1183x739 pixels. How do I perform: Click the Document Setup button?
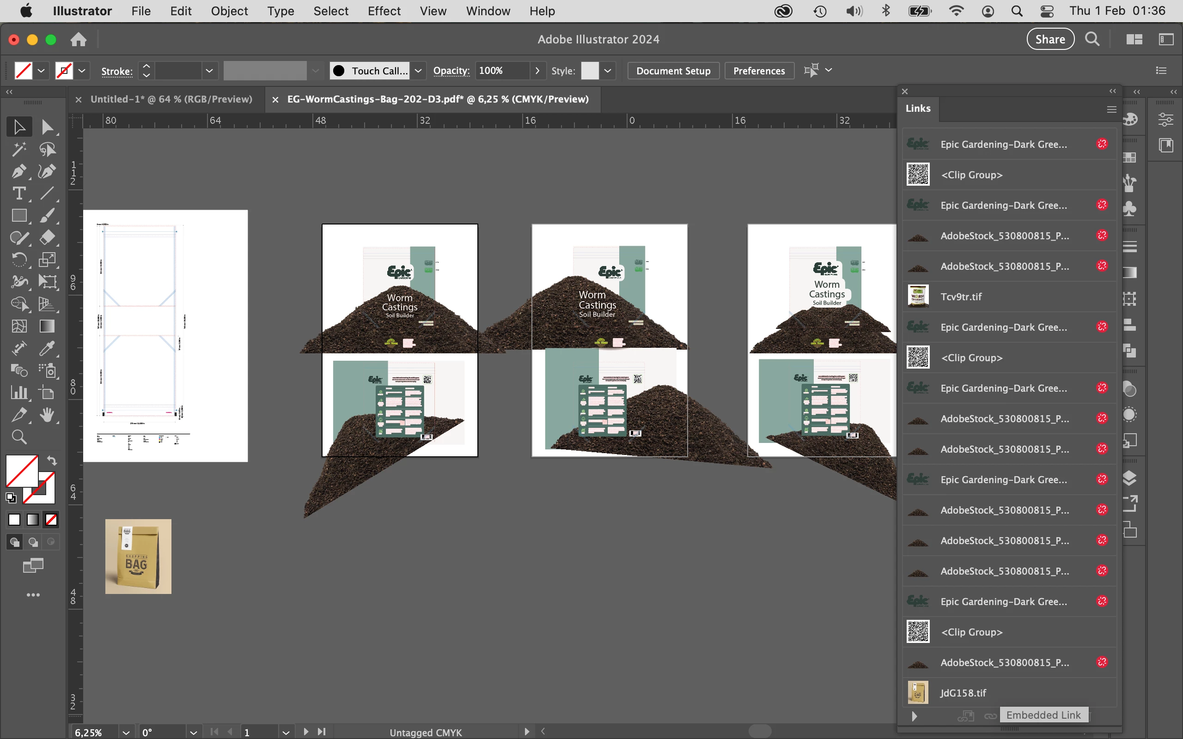(673, 71)
